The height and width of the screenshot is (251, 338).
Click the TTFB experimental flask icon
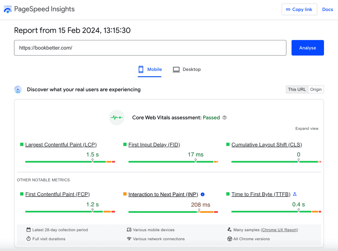295,194
